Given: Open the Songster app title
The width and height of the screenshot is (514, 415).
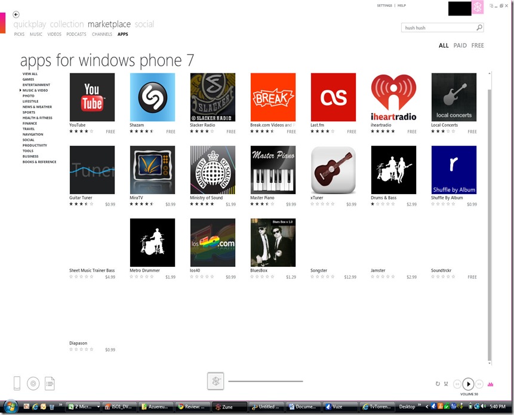Looking at the screenshot, I should 319,270.
